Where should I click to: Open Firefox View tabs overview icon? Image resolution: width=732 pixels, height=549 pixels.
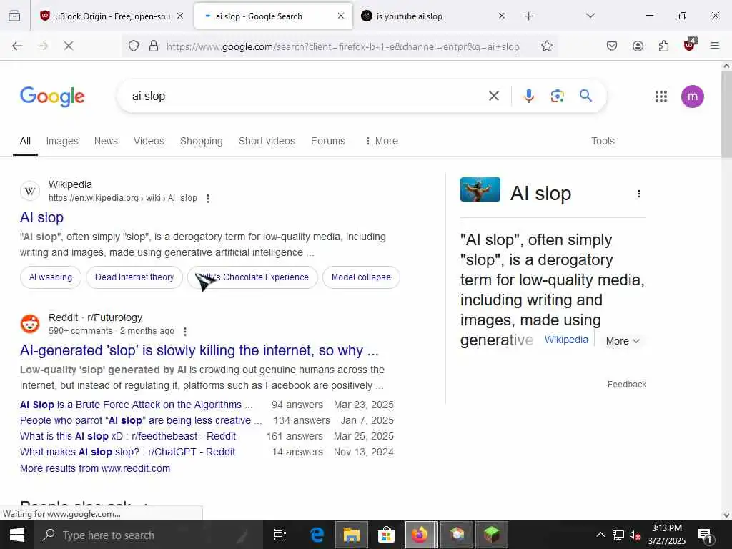14,16
